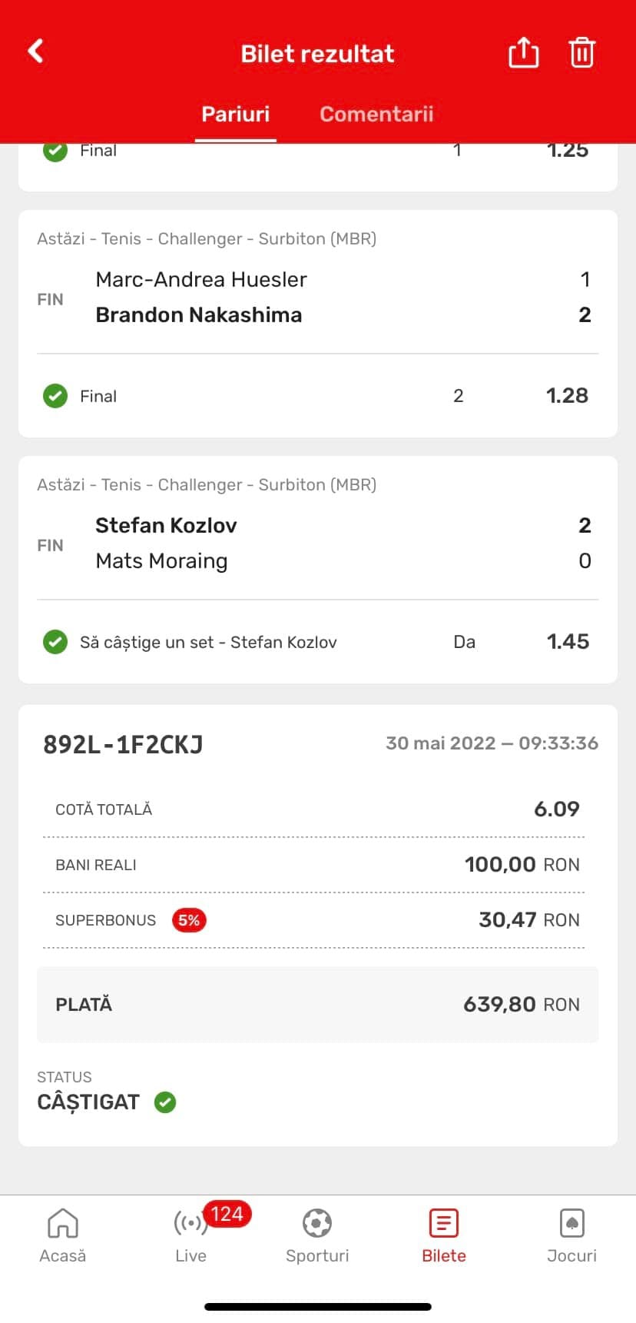Open the Acasă home icon
The height and width of the screenshot is (1323, 636).
point(63,1222)
